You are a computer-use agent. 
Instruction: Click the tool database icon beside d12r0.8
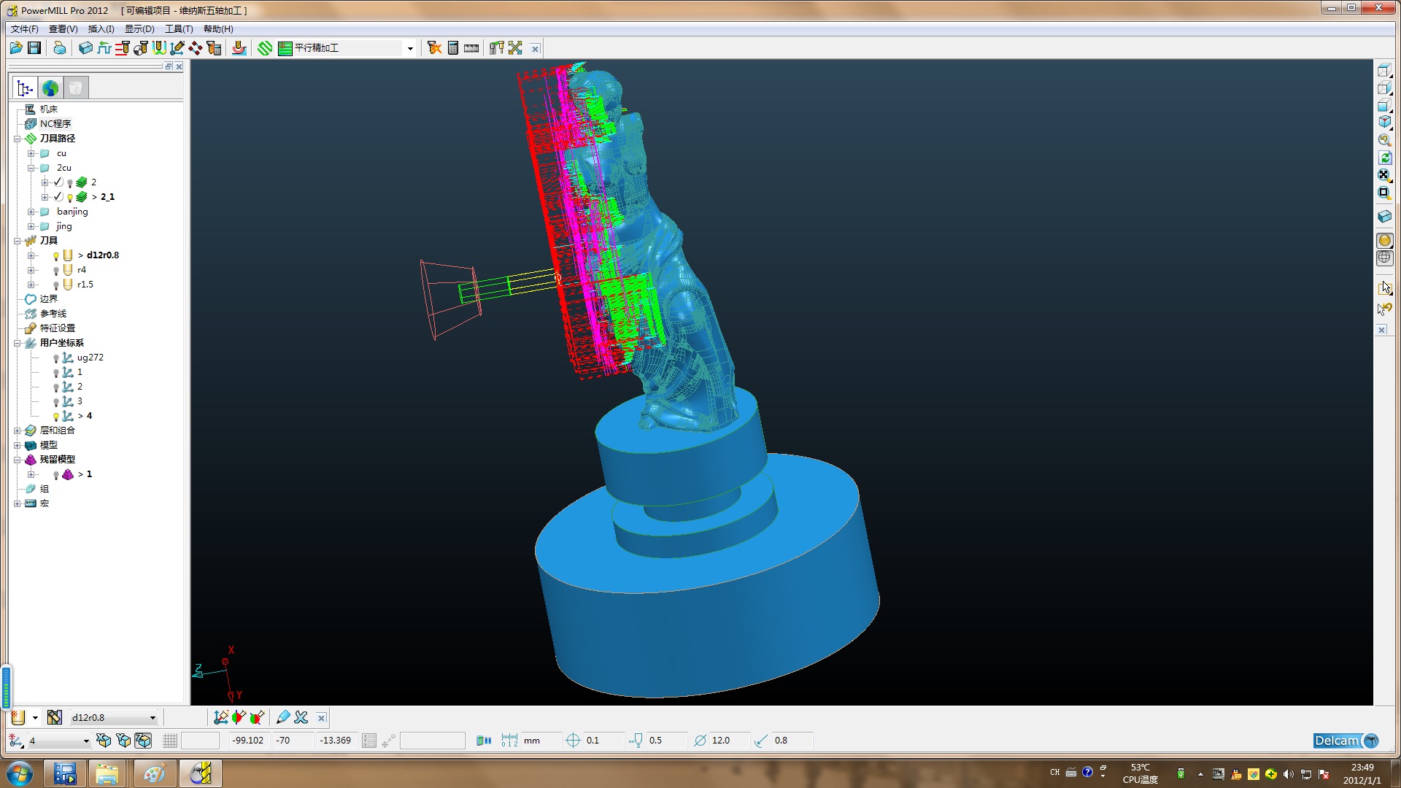(55, 717)
